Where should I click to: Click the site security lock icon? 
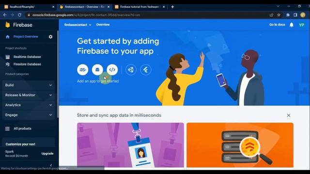[29, 15]
